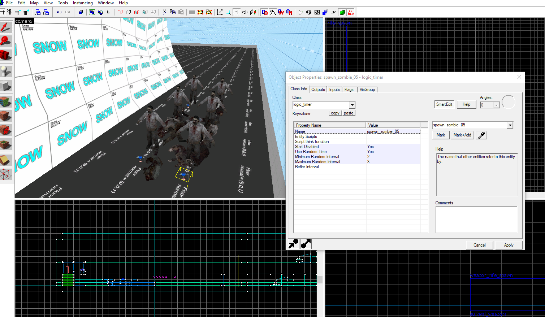Click the load window state icon

[38, 12]
